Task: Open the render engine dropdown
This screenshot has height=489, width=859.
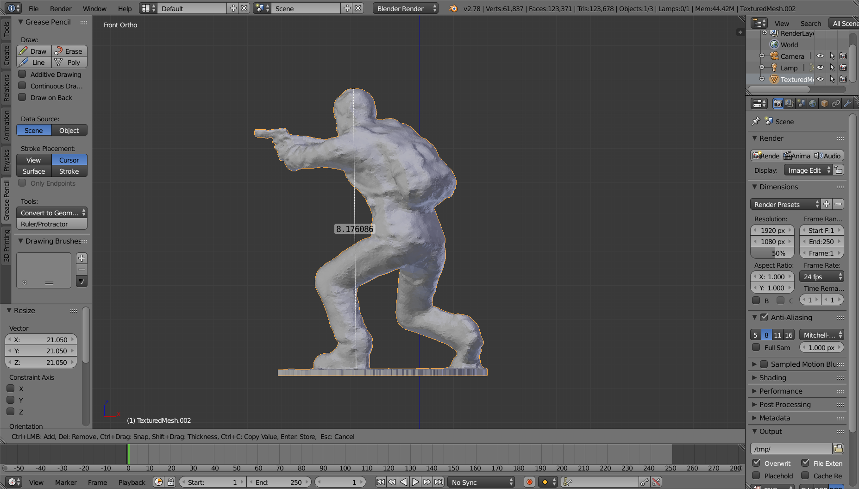Action: 406,8
